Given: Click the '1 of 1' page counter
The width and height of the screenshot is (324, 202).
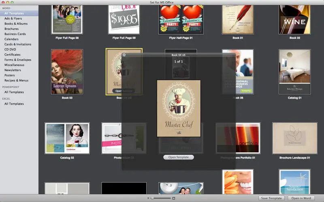Looking at the screenshot, I should tap(179, 61).
